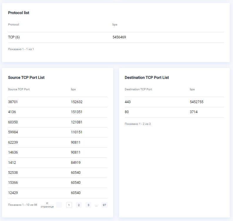This screenshot has height=221, width=233.
Task: Click bps header in Protocol list
Action: (x=115, y=25)
